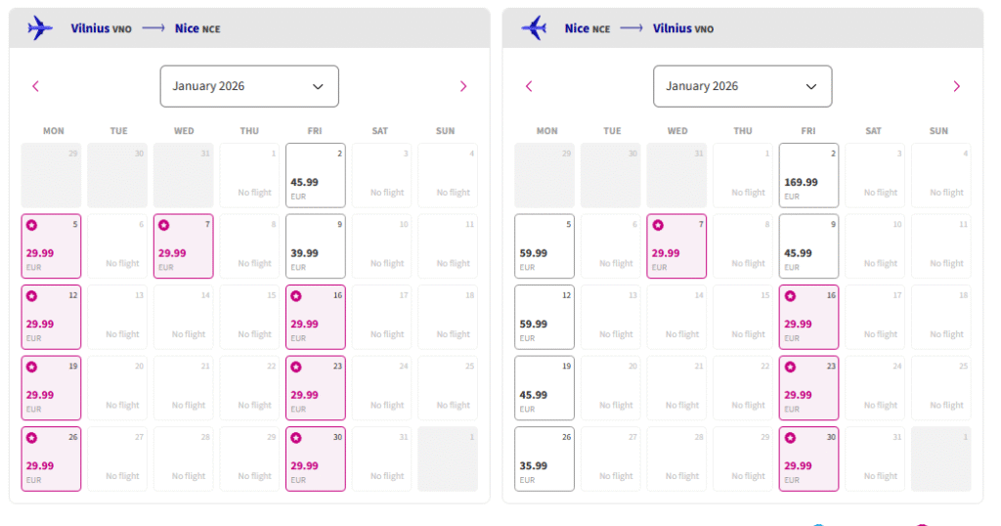The image size is (1001, 526).
Task: Pick January 19 return flight at 45.99 EUR
Action: 544,388
